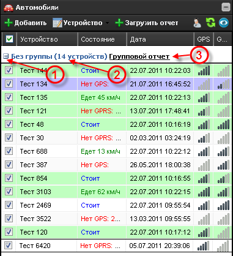Select device name Тест 134
The image size is (233, 256).
pyautogui.click(x=34, y=84)
